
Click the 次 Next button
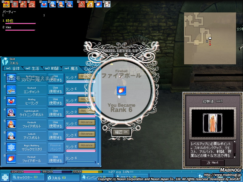coord(212,163)
